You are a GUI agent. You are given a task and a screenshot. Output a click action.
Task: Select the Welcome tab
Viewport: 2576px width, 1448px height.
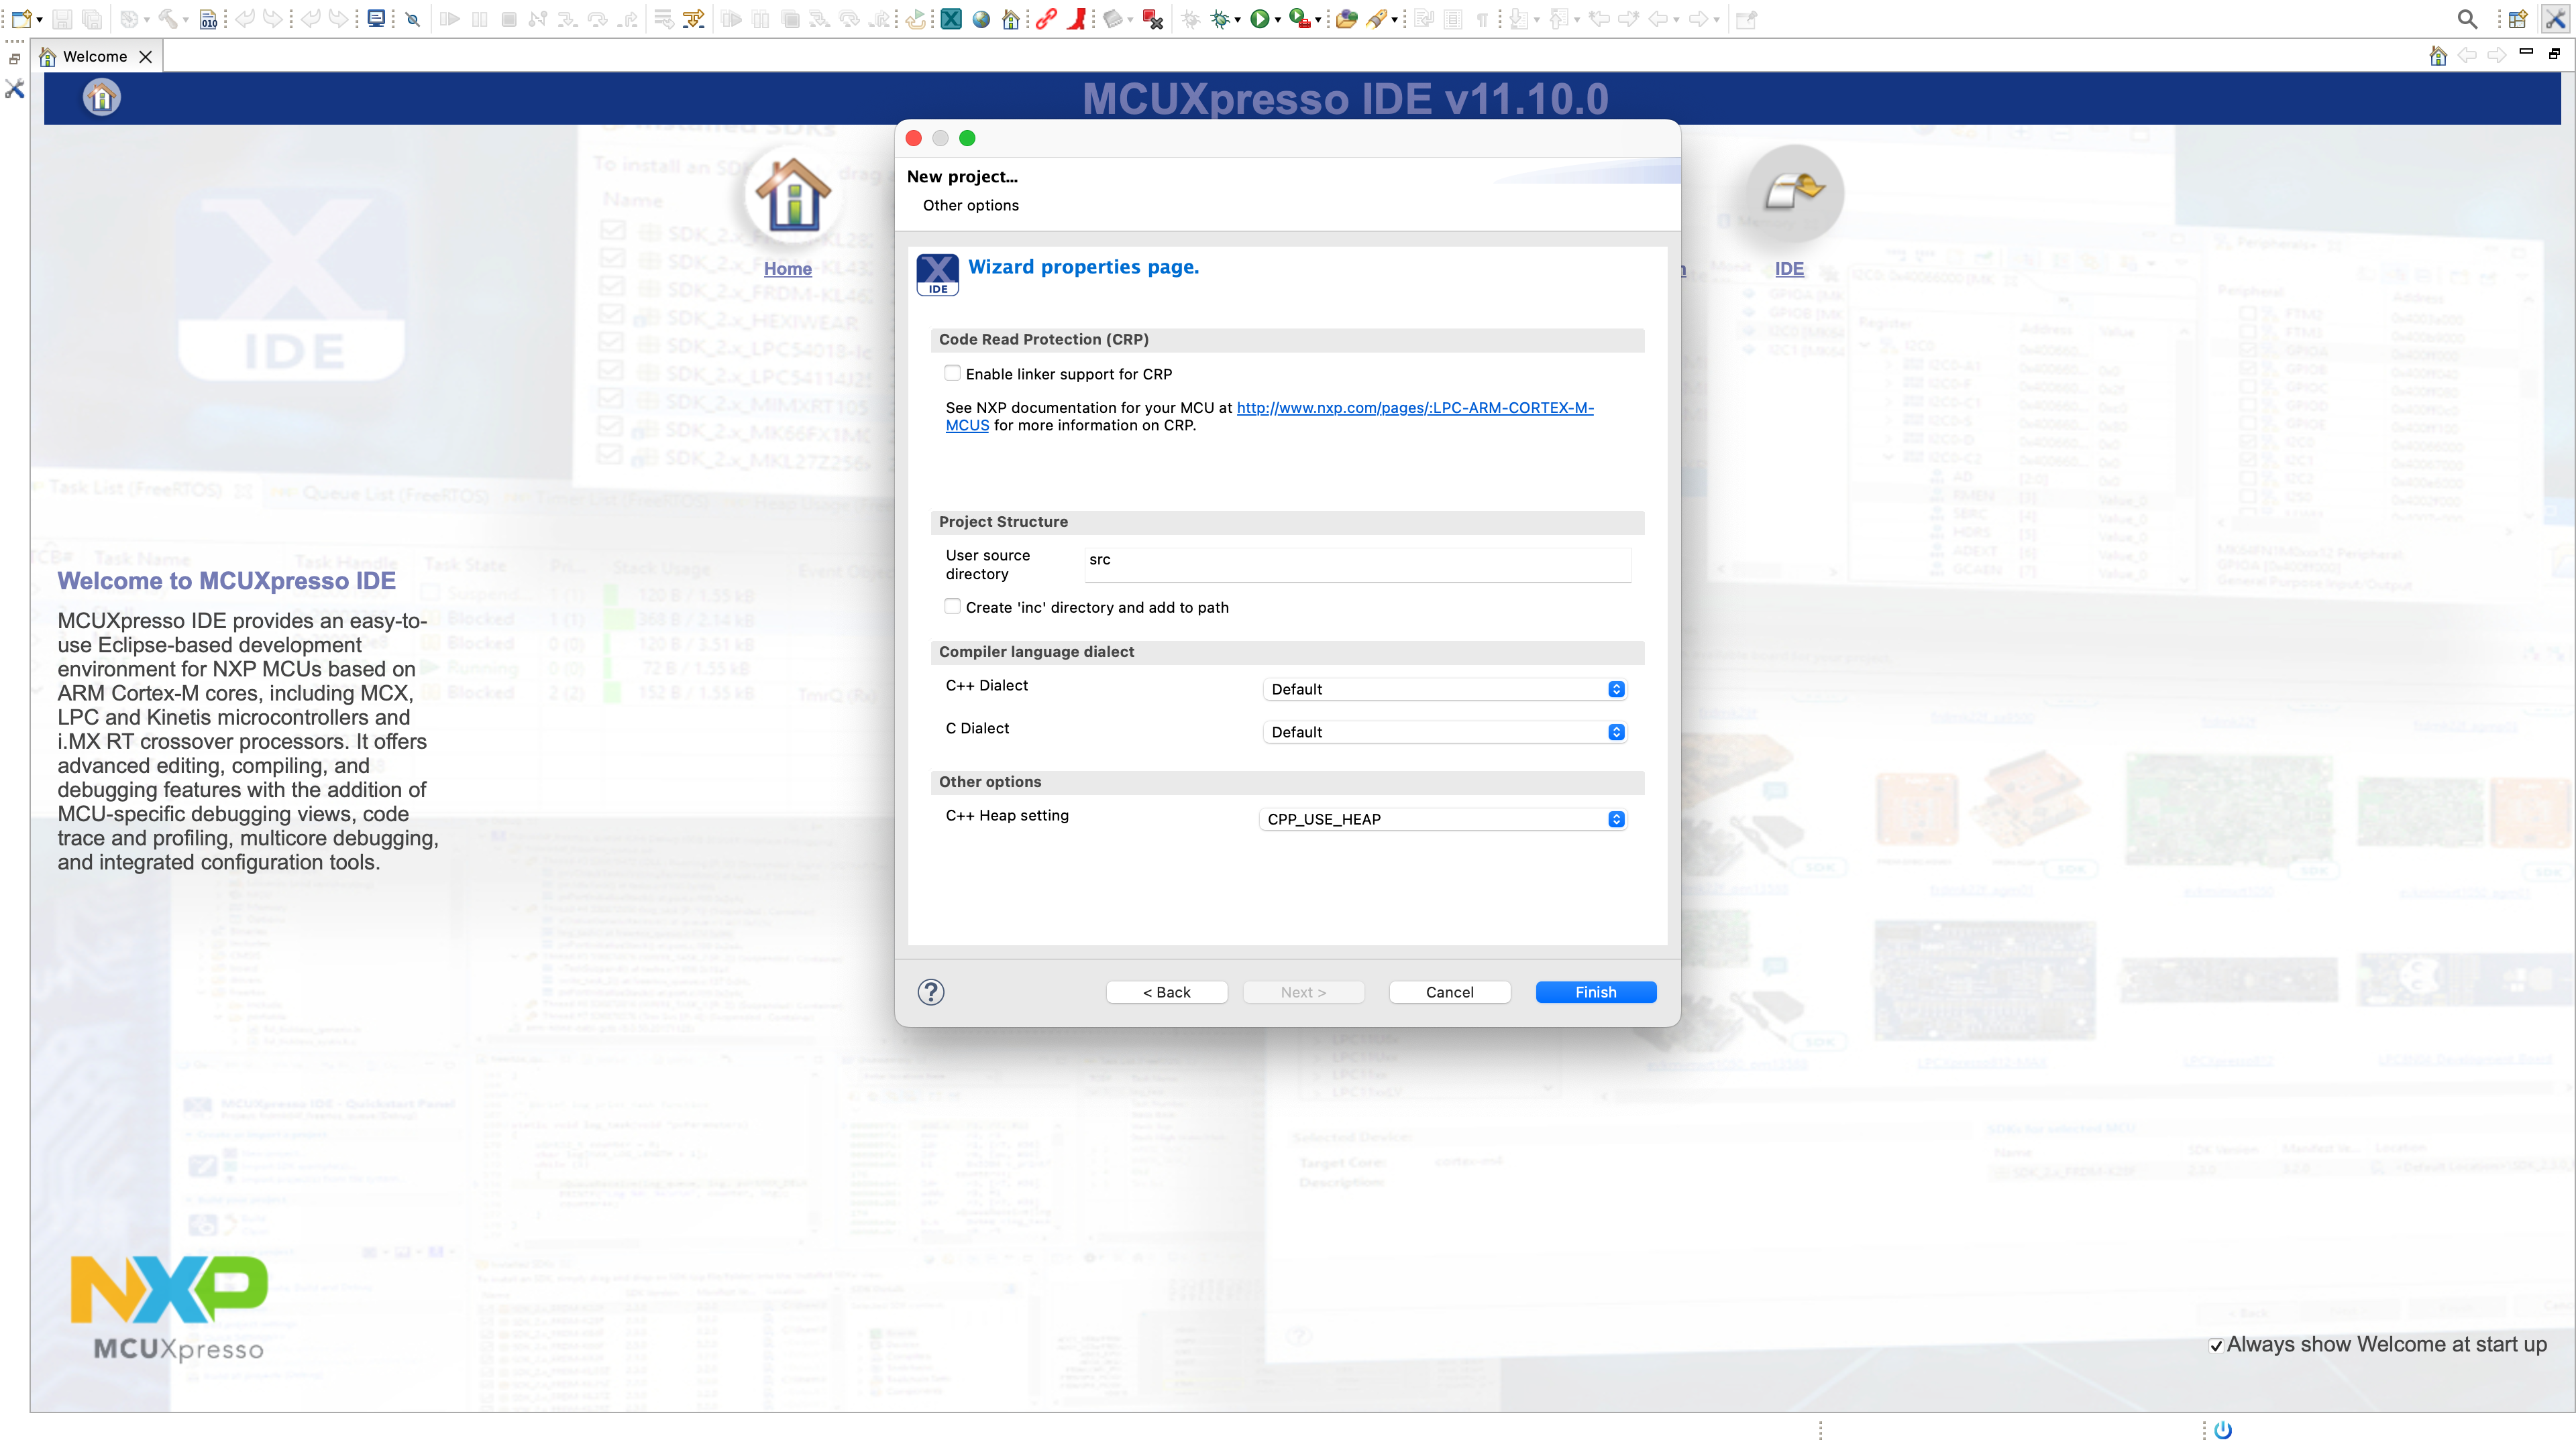point(94,57)
